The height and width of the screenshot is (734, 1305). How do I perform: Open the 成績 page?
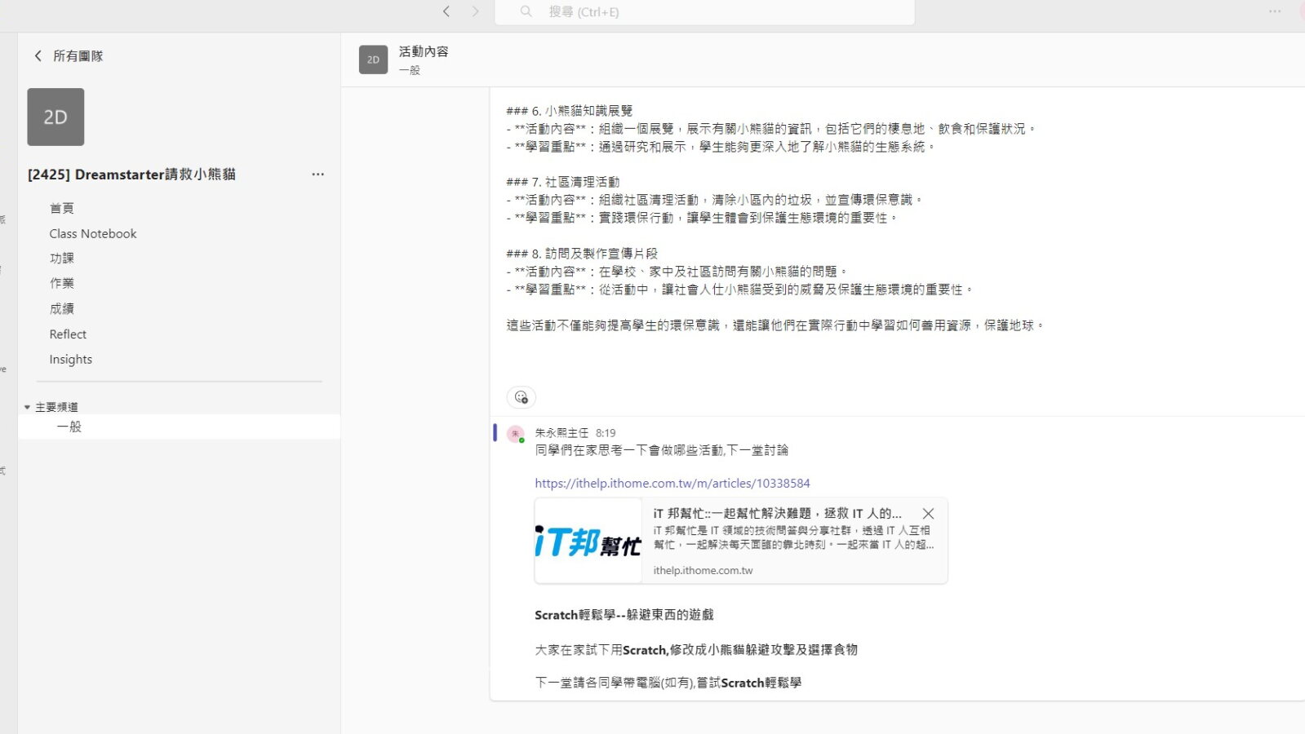click(x=62, y=308)
